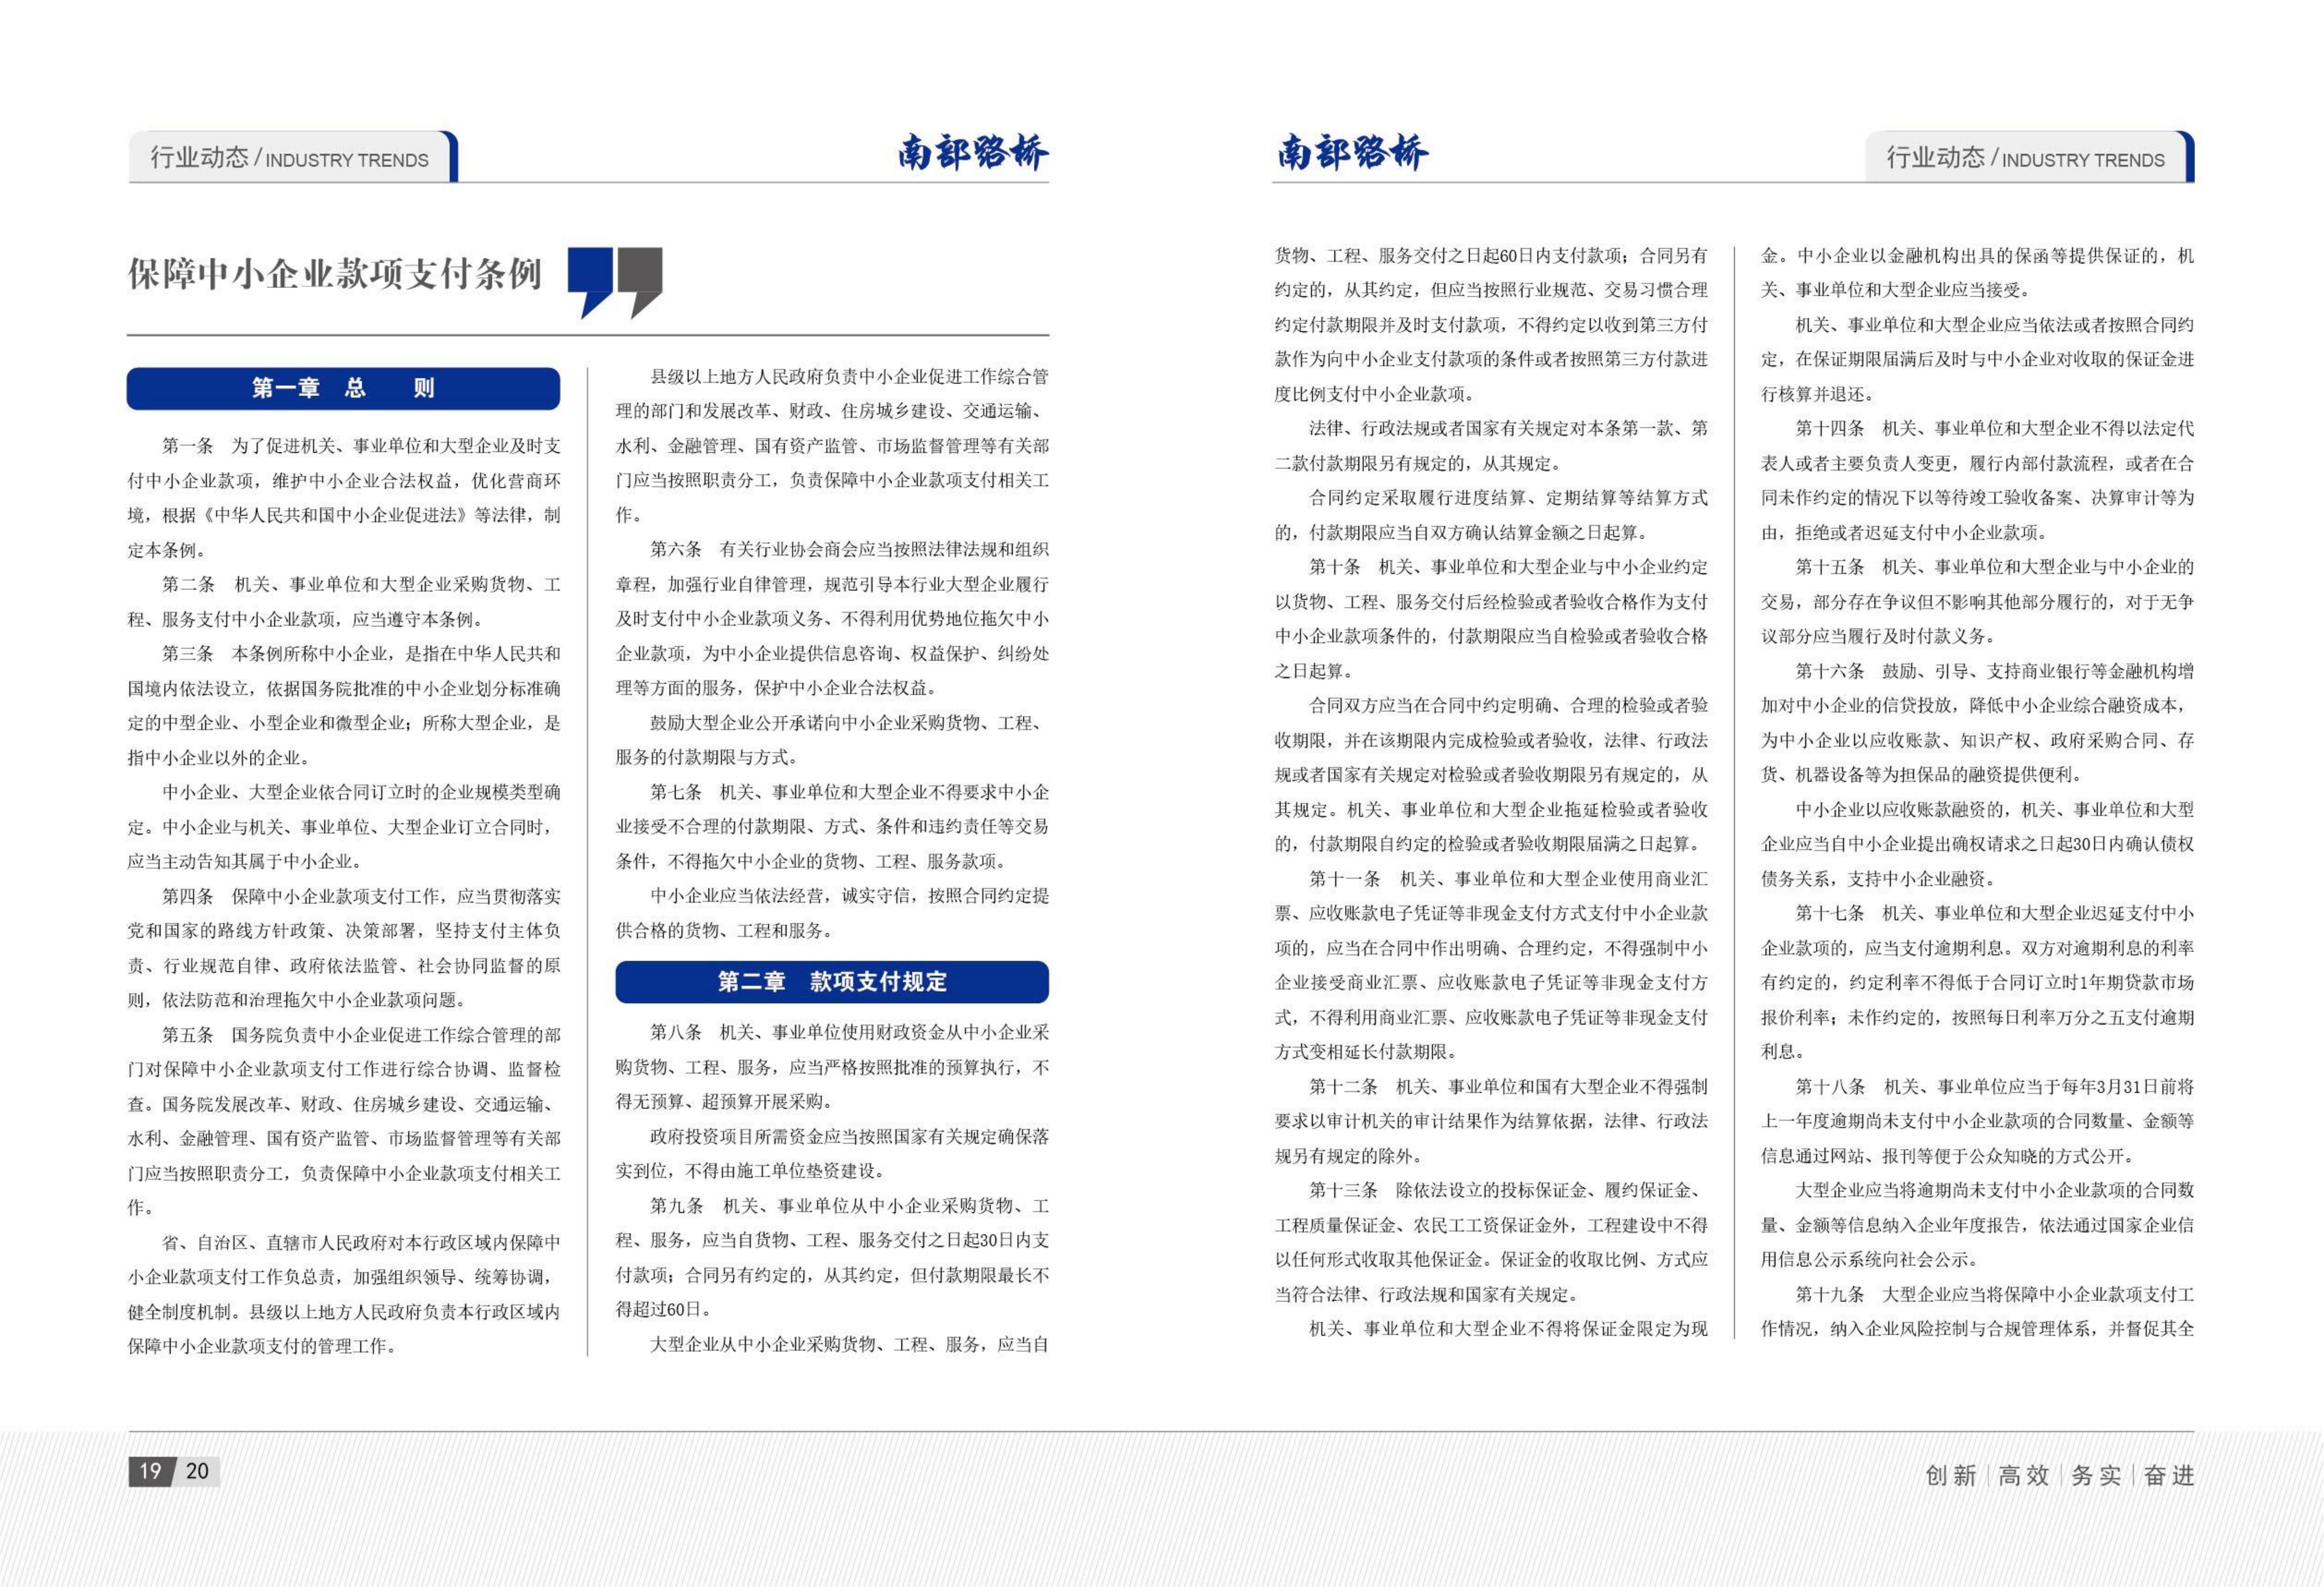Image resolution: width=2324 pixels, height=1587 pixels.
Task: Click the right page 行业动态 / INDUSTRY TRENDS header tab
Action: pos(2029,157)
